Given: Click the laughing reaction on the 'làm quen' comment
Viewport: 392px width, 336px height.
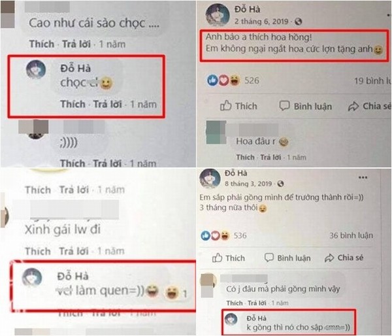Looking at the screenshot, I should 171,292.
